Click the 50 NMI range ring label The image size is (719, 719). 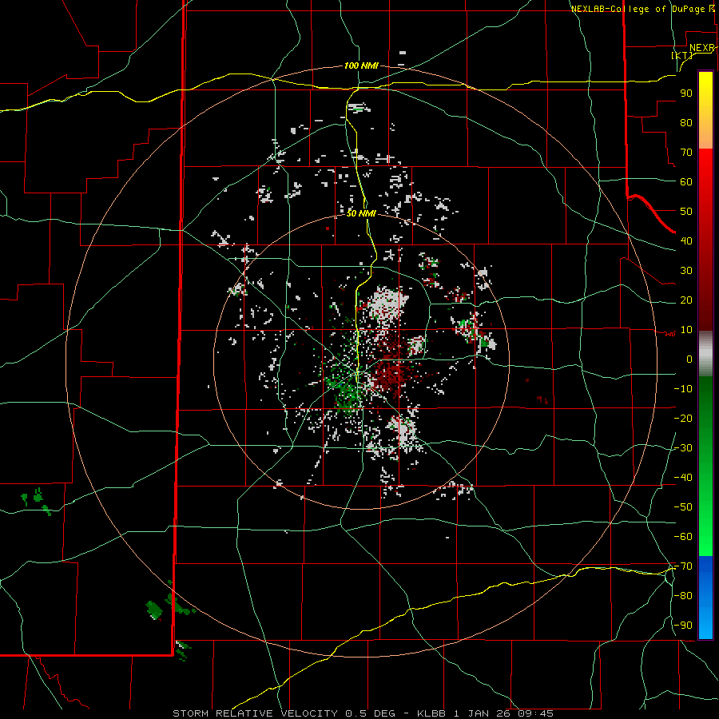click(361, 213)
